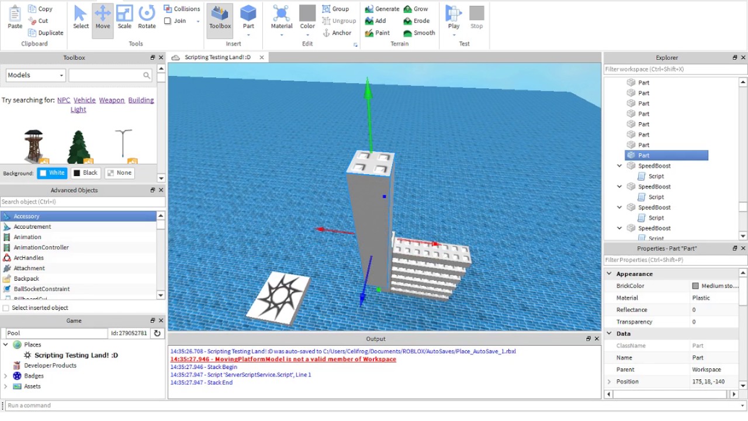Click the Copy tool
This screenshot has height=421, width=748.
[x=40, y=9]
